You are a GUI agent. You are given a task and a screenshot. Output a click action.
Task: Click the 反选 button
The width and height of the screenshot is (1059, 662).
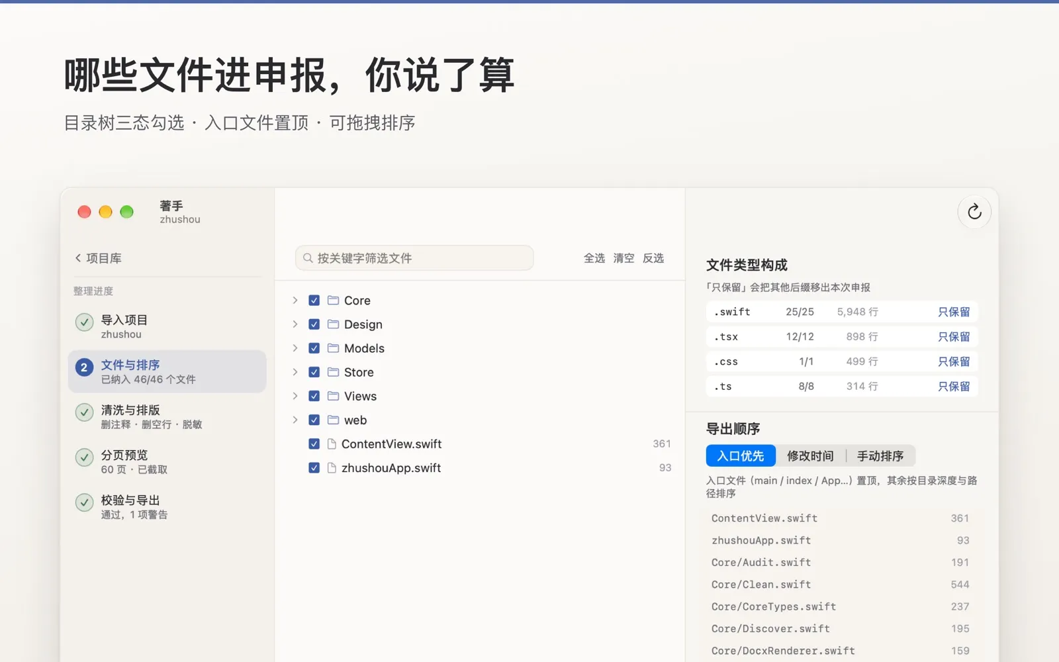(x=653, y=258)
